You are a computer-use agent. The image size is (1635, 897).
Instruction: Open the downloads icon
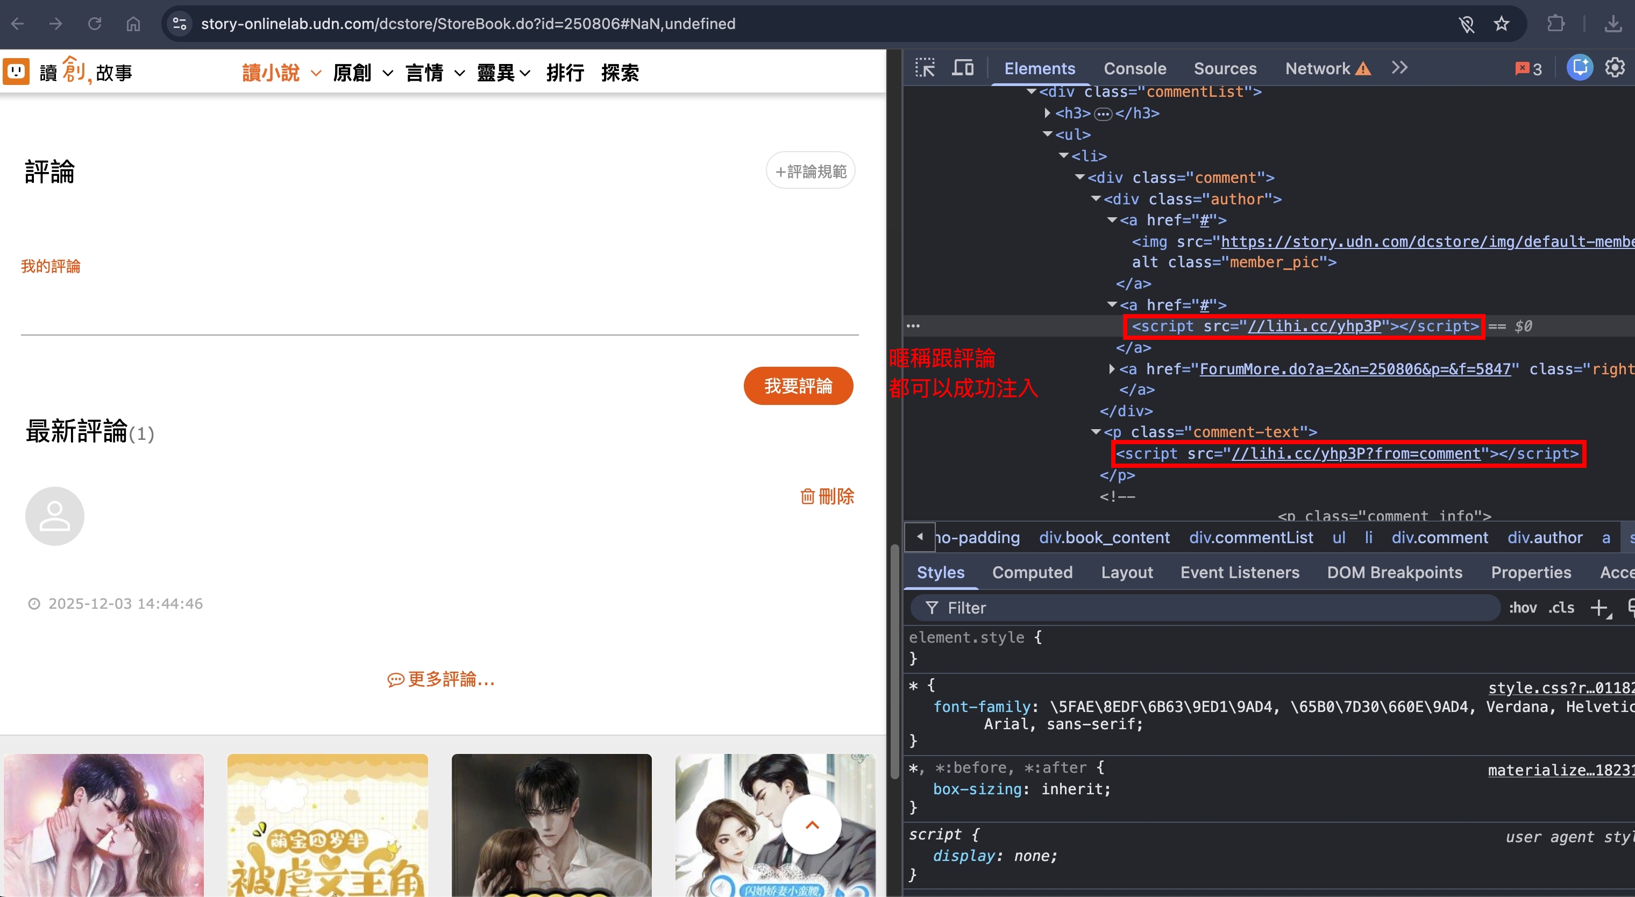1613,24
